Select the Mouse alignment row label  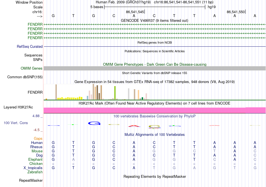37,151
